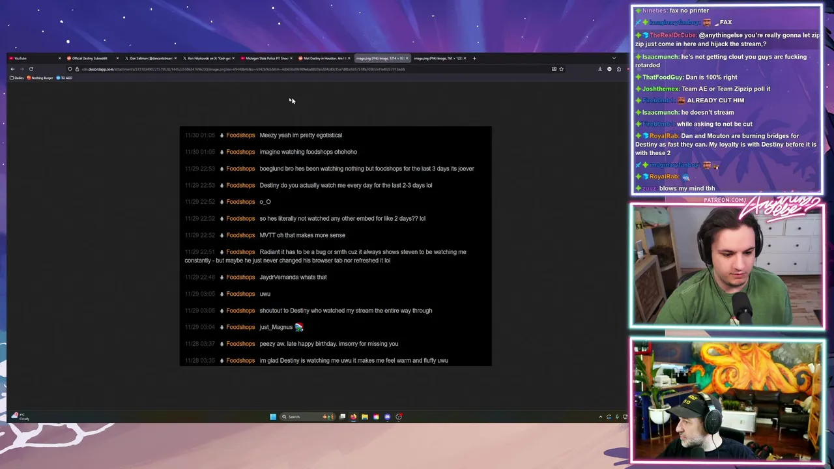
Task: Open the colorful app icon beside File Explorer
Action: click(376, 417)
